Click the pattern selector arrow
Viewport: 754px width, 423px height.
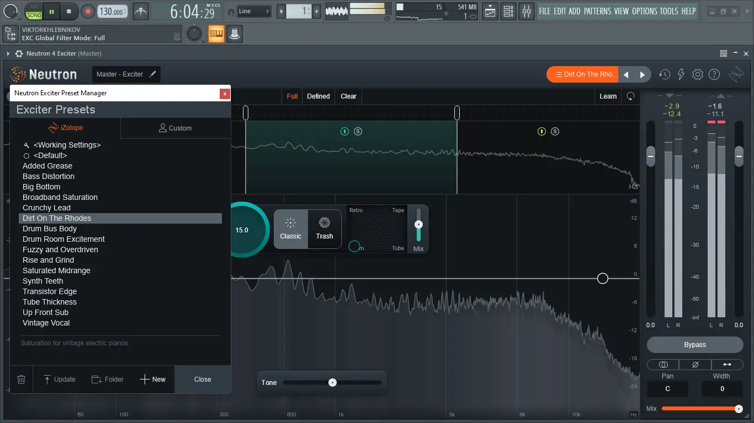(282, 11)
